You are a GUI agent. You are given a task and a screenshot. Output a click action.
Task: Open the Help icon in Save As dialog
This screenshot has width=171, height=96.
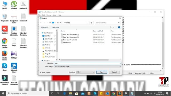pos(119,27)
